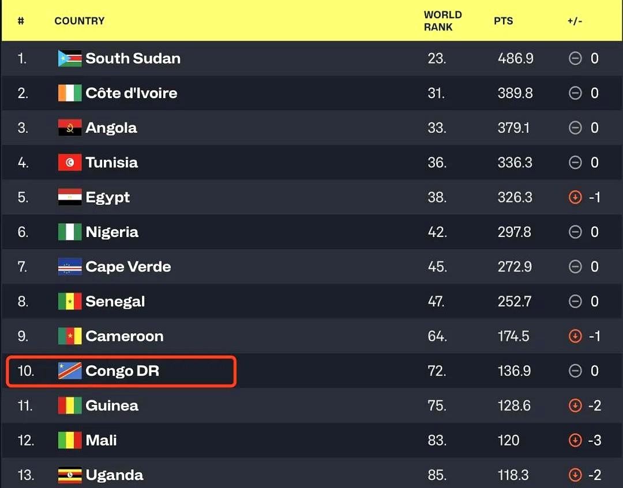Image resolution: width=623 pixels, height=488 pixels.
Task: Click Nigeria's country name
Action: tap(112, 232)
